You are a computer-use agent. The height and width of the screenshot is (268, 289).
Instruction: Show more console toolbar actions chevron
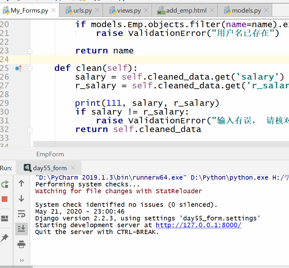21,260
